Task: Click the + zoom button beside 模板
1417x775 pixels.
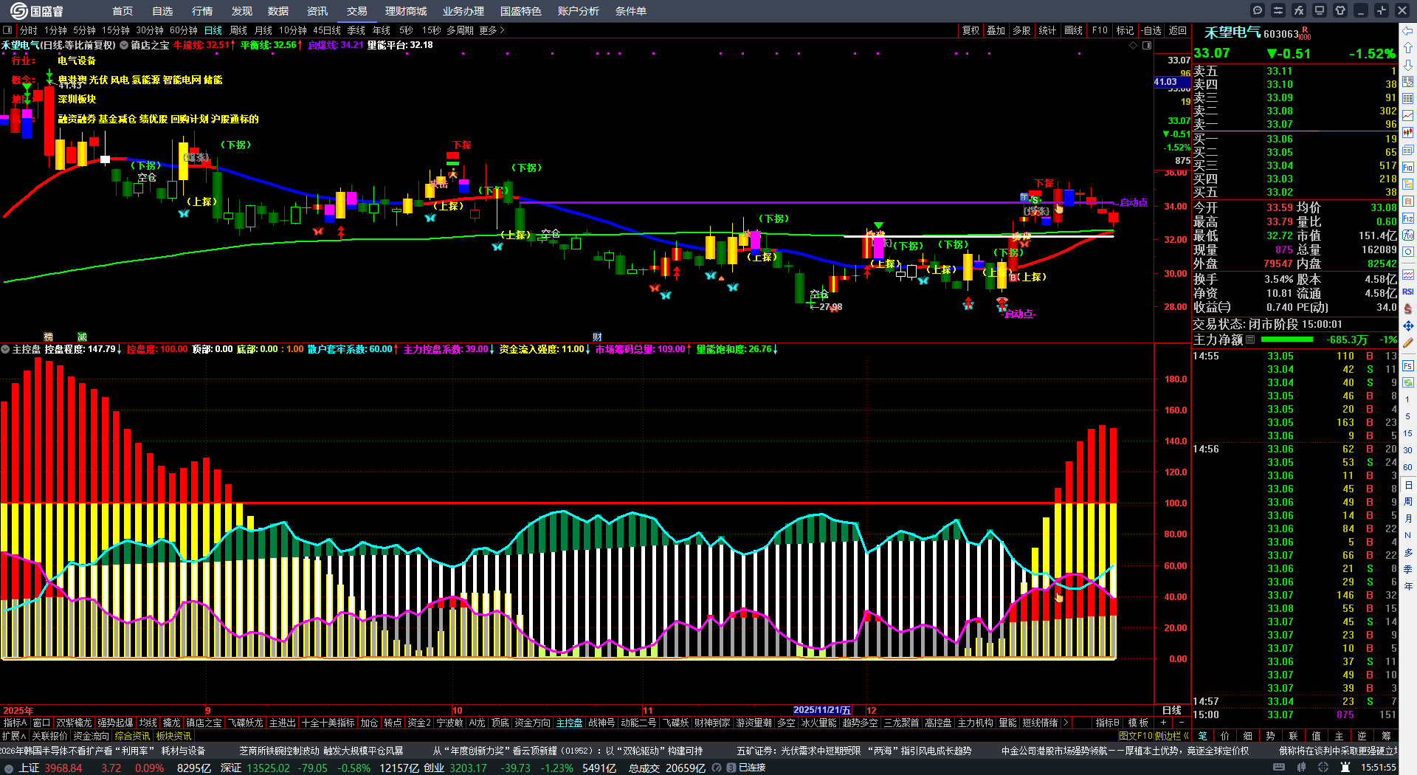Action: pyautogui.click(x=1164, y=723)
